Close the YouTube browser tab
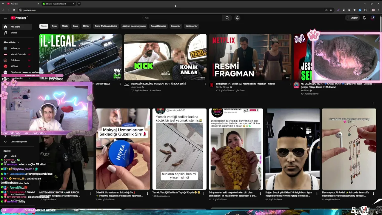Screen dimensions: 382x215 (38, 4)
